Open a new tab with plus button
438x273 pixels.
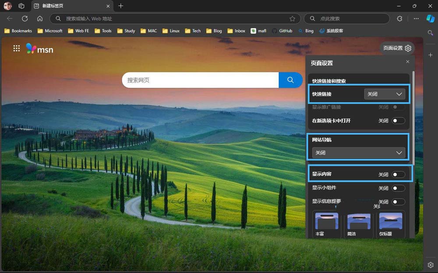pyautogui.click(x=121, y=6)
